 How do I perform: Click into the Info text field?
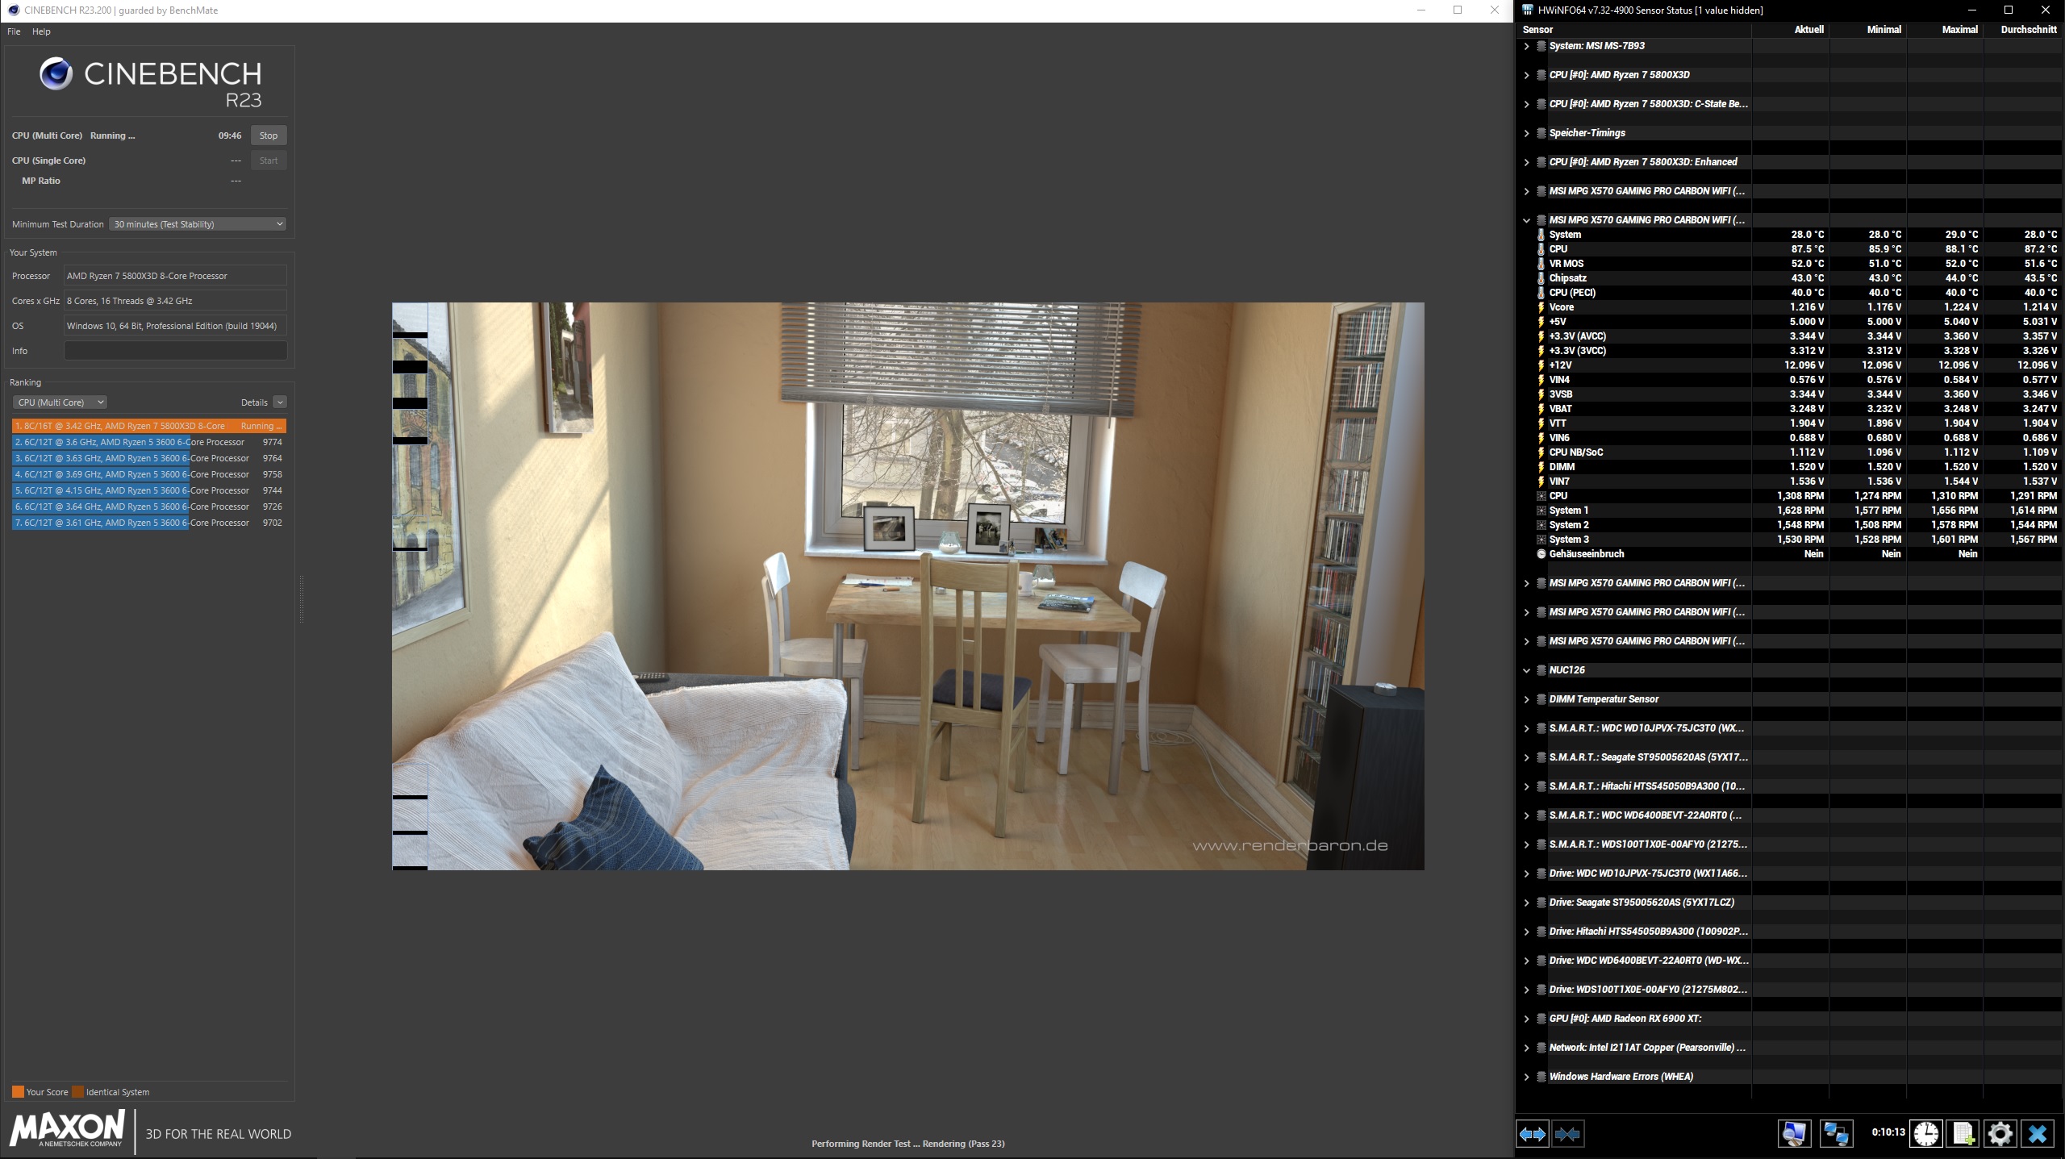[x=175, y=351]
